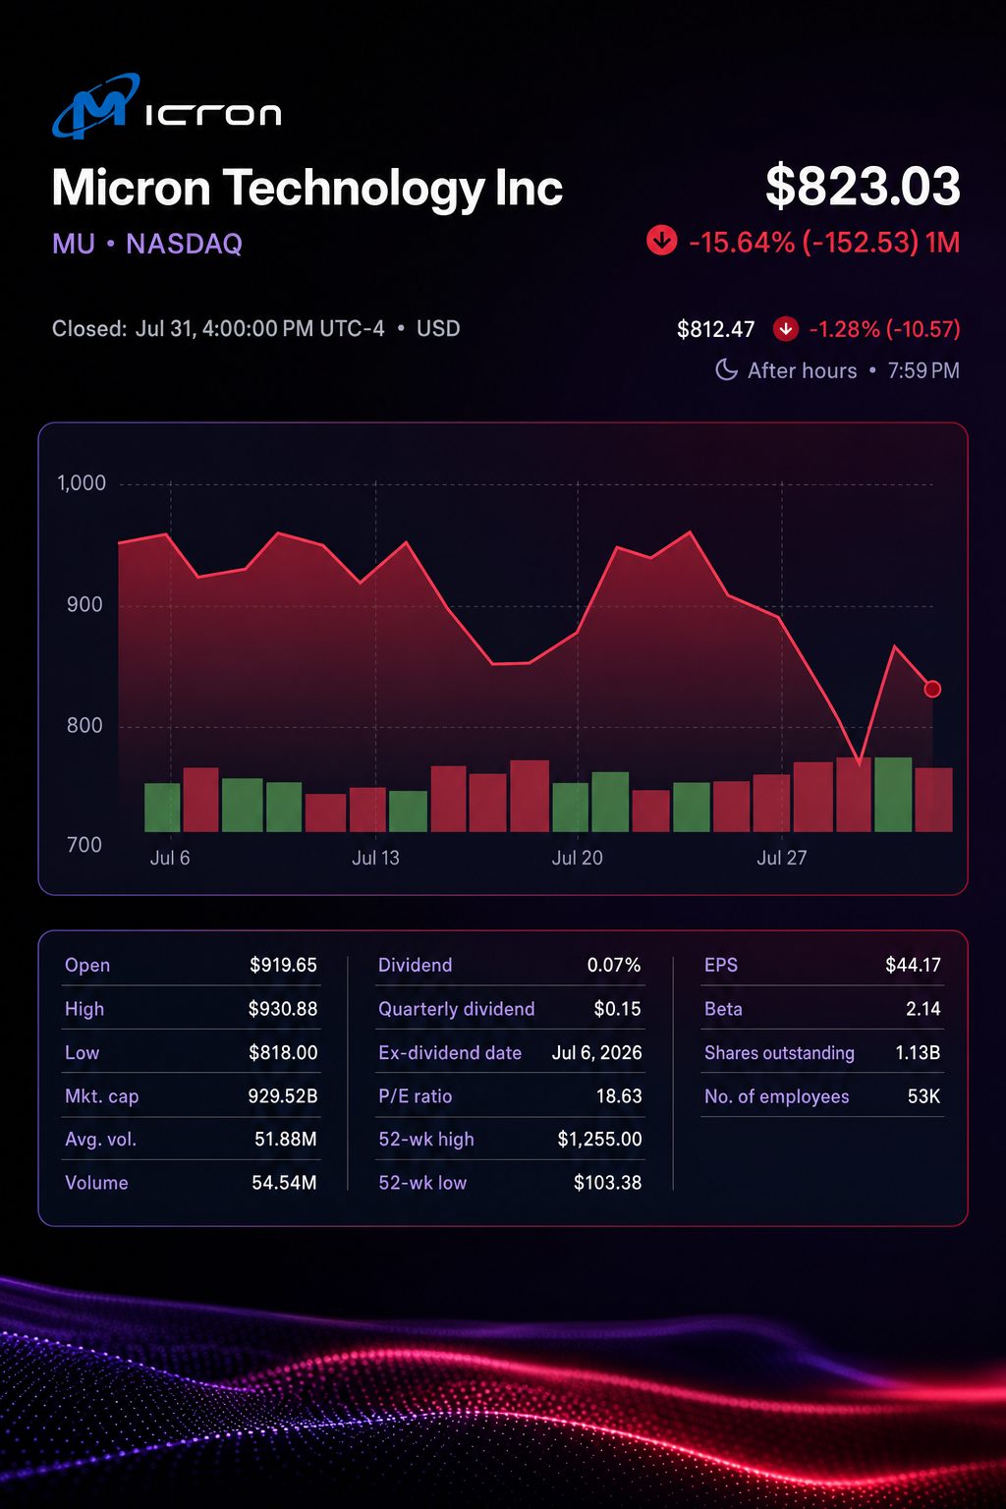This screenshot has height=1509, width=1006.
Task: Click the red down-arrow icon beside -15.64%
Action: [x=661, y=241]
